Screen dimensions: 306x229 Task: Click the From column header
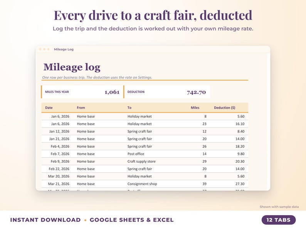click(x=81, y=108)
